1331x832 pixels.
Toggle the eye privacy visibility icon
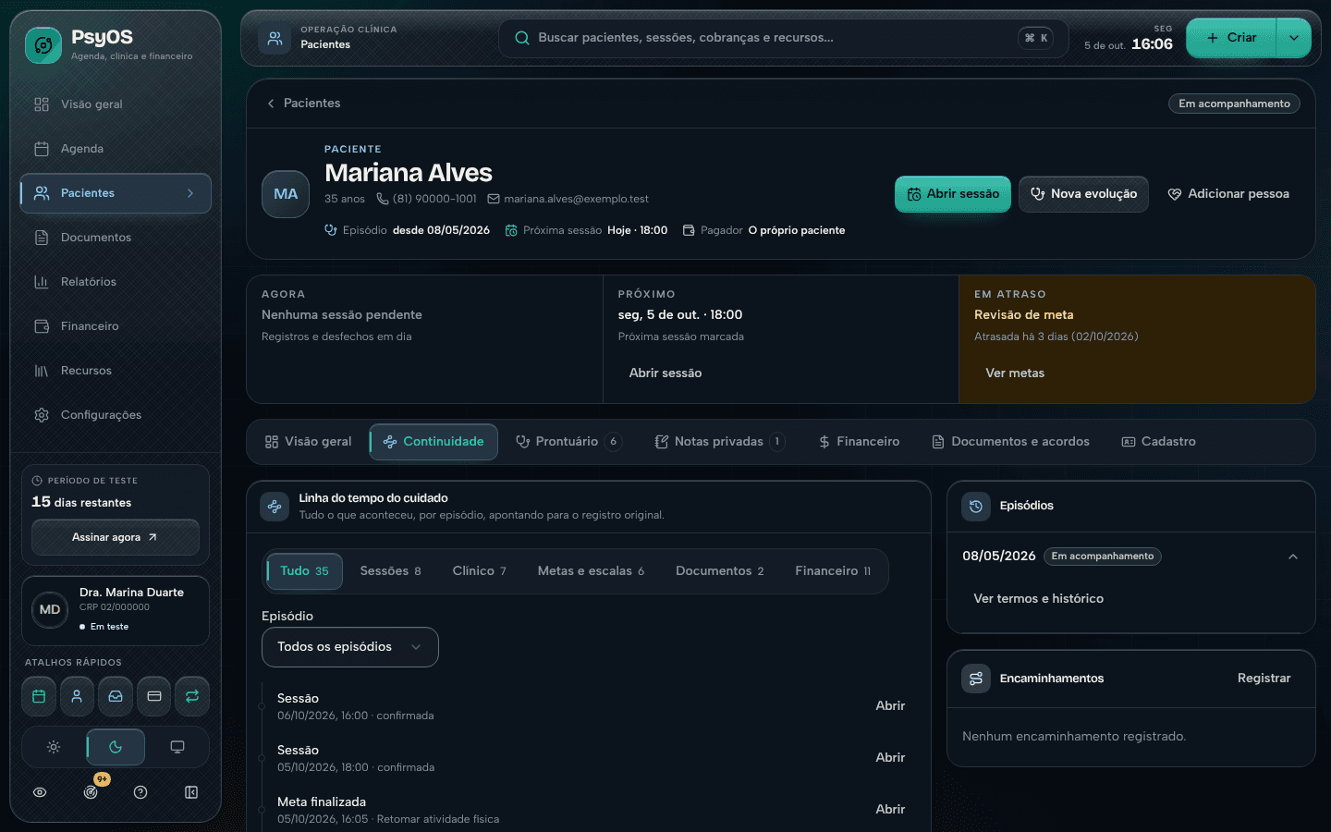coord(40,792)
